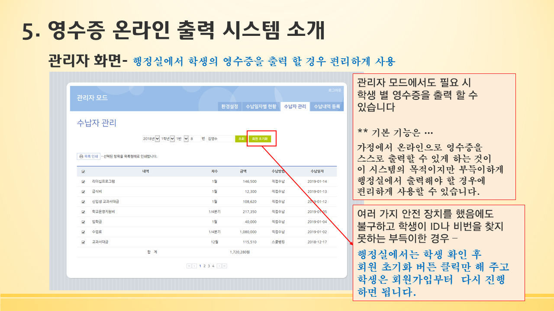Uncheck the 교과서대금 12월 row checkbox
The height and width of the screenshot is (311, 554).
coord(83,242)
